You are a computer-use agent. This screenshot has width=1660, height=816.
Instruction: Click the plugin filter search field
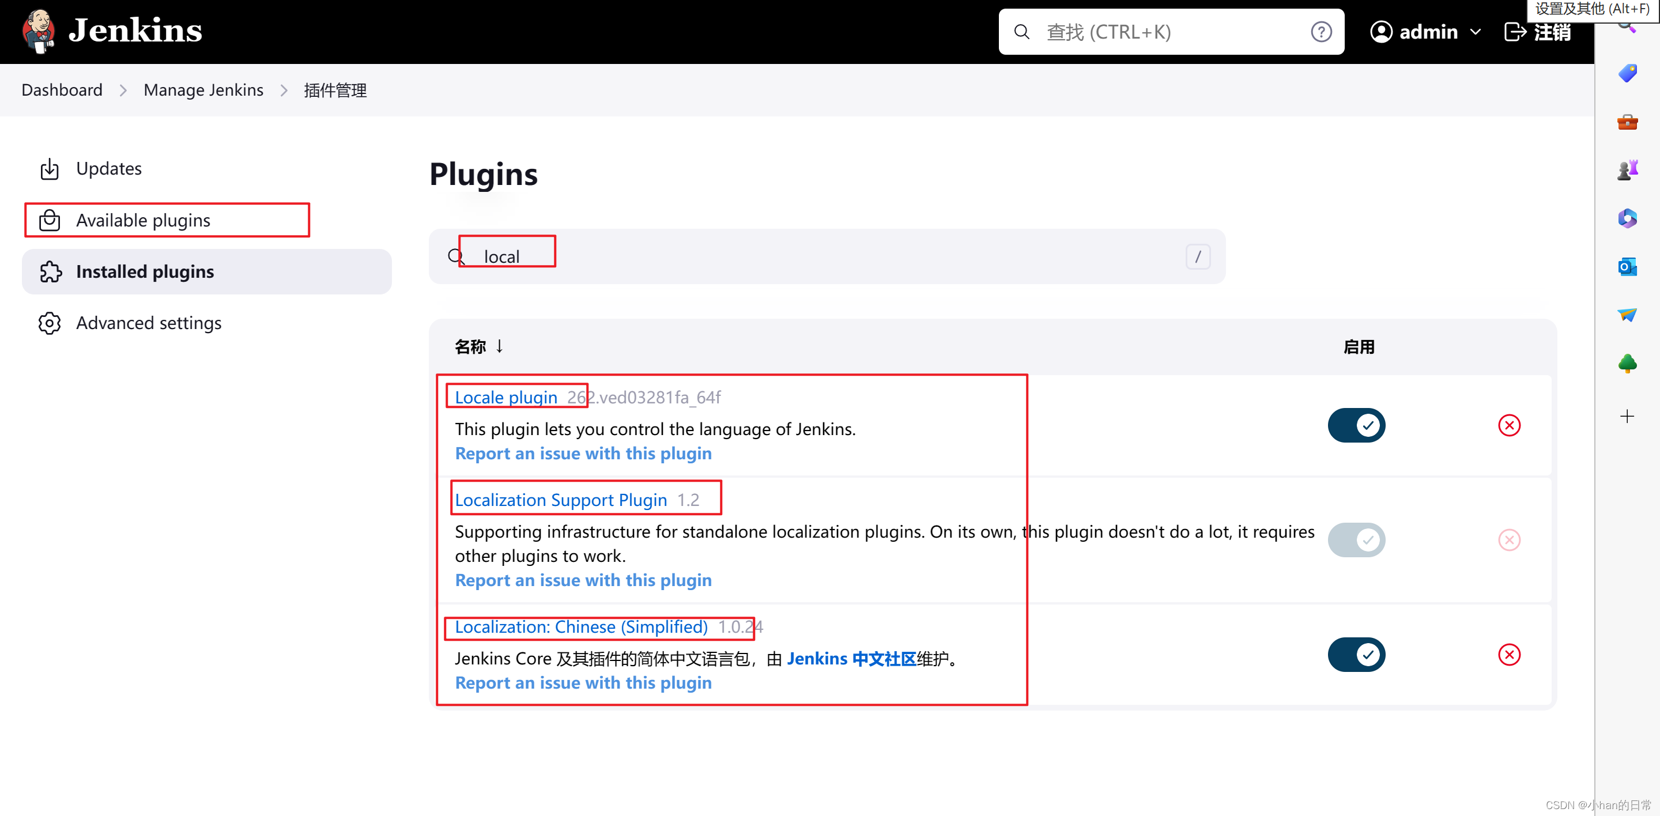click(827, 256)
